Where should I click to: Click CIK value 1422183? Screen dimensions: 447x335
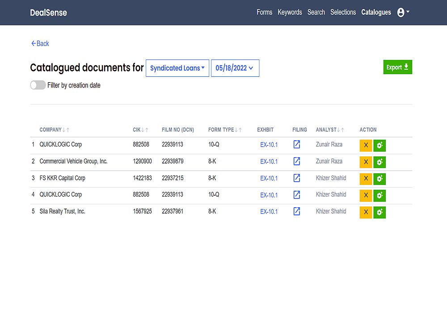[142, 178]
